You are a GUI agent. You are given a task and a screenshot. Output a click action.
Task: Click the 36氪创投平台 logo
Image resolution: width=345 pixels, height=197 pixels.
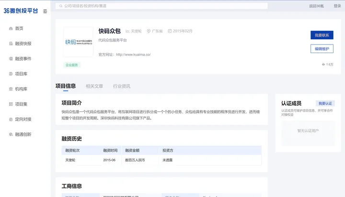21,11
